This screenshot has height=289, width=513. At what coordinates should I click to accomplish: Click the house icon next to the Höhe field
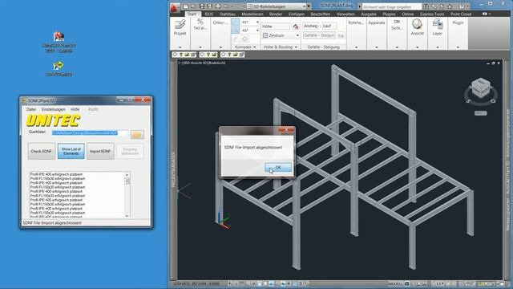coord(296,26)
